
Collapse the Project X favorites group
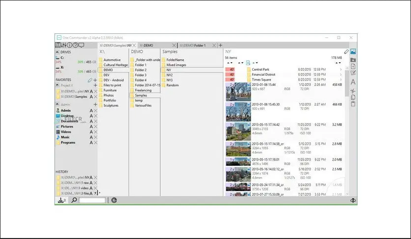point(57,85)
